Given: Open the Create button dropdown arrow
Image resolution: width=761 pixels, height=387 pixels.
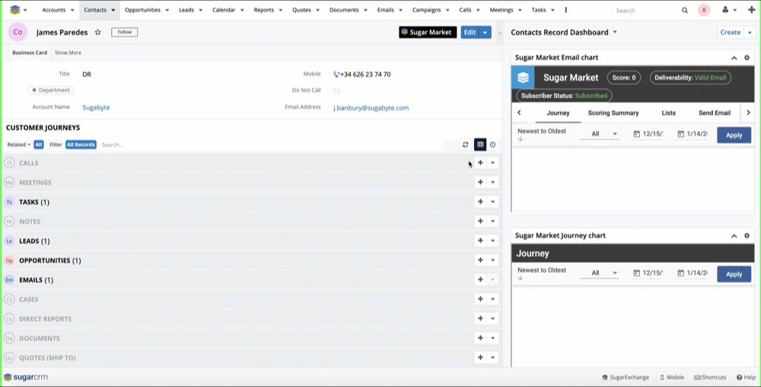Looking at the screenshot, I should pos(750,32).
